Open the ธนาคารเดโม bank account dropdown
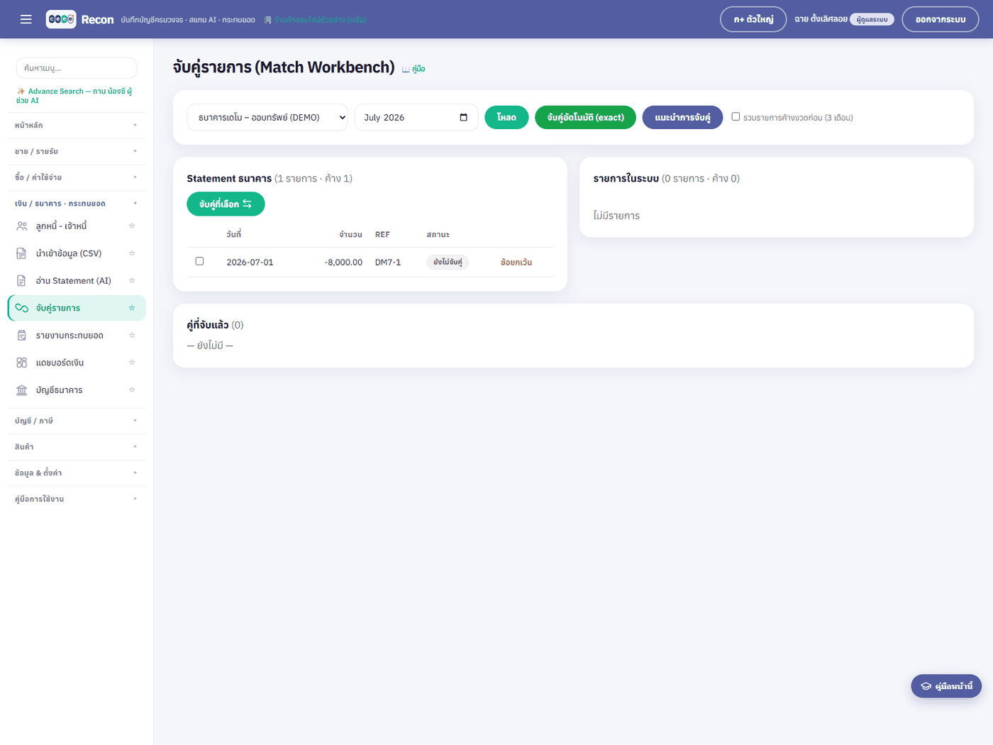 [267, 118]
